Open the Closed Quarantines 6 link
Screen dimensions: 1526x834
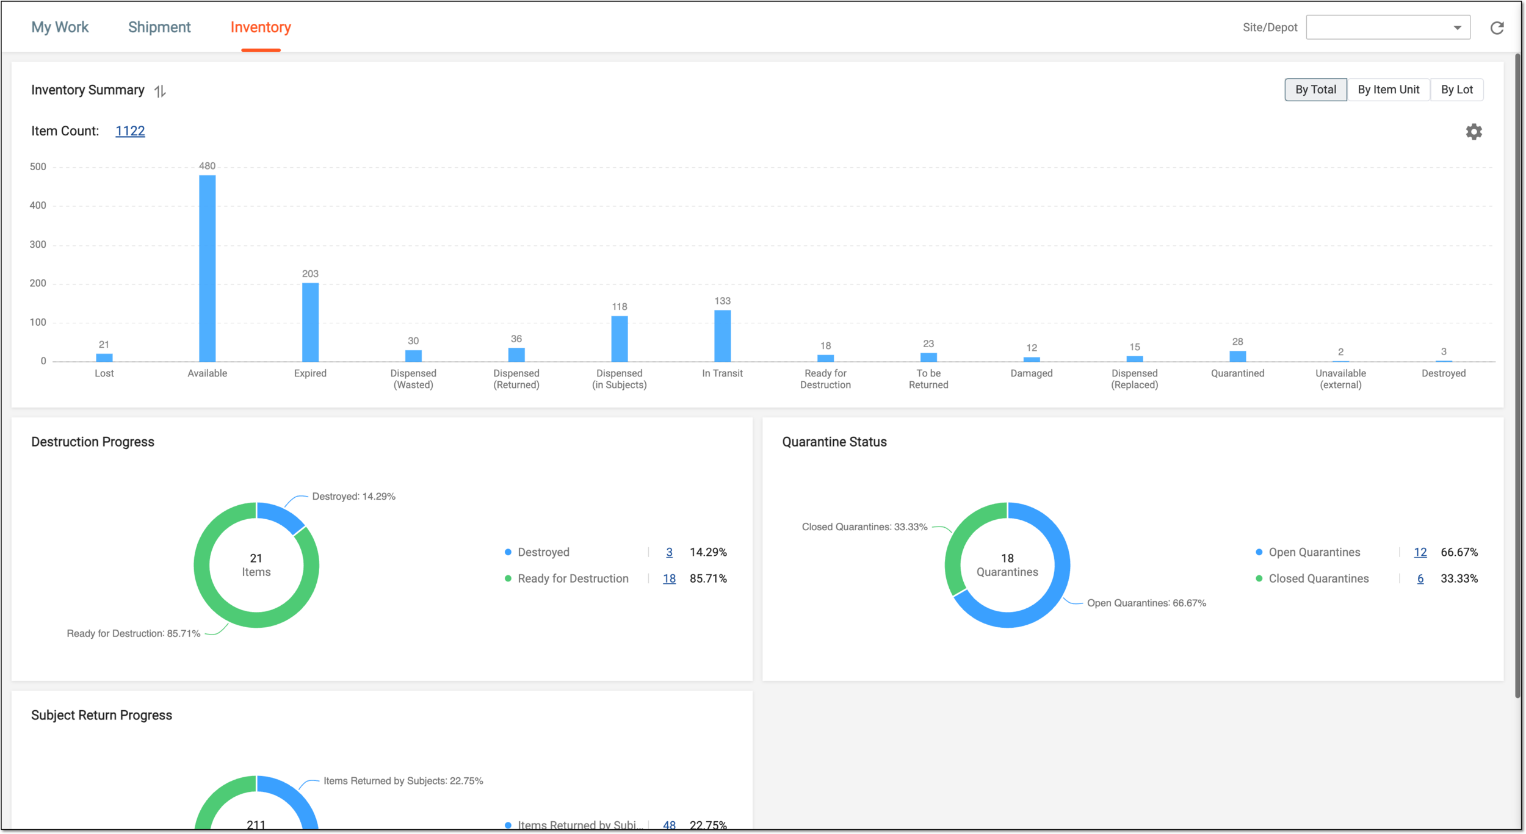click(x=1420, y=578)
